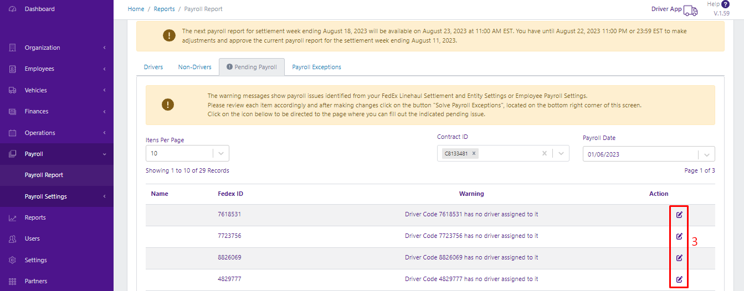
Task: Click warning text for Driver Code 7618531
Action: (471, 215)
